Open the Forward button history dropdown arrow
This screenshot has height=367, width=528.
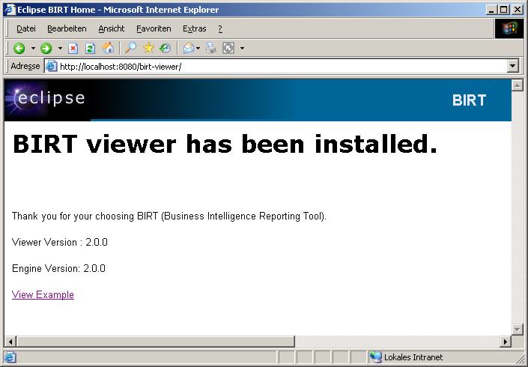pyautogui.click(x=60, y=49)
